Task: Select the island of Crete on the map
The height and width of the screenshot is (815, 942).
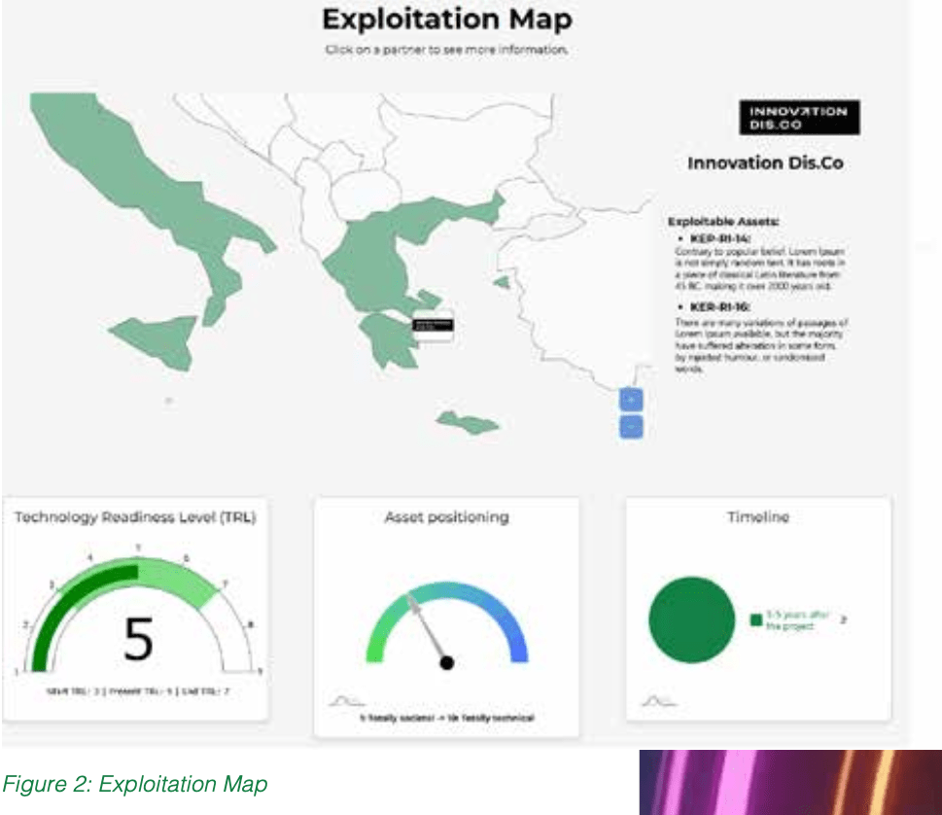Action: click(467, 422)
